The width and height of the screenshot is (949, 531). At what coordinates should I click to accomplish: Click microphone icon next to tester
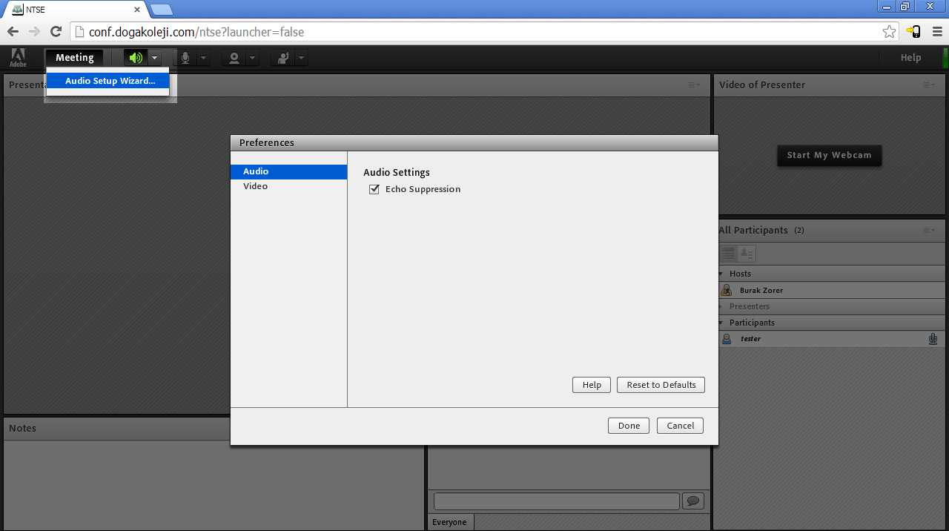[933, 339]
